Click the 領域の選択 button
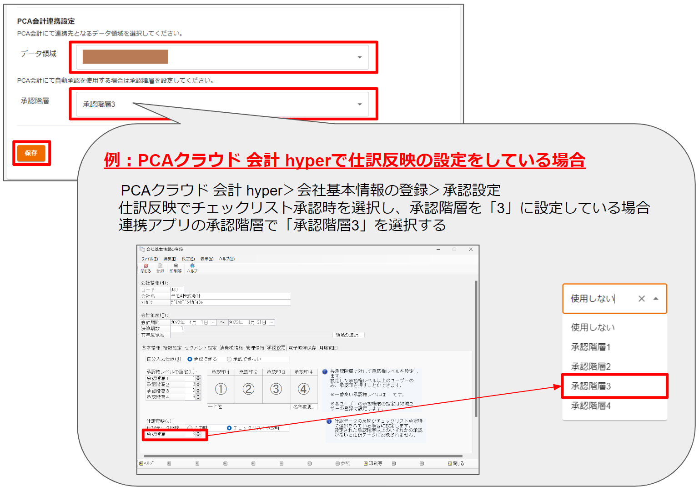The image size is (699, 491). tap(348, 335)
